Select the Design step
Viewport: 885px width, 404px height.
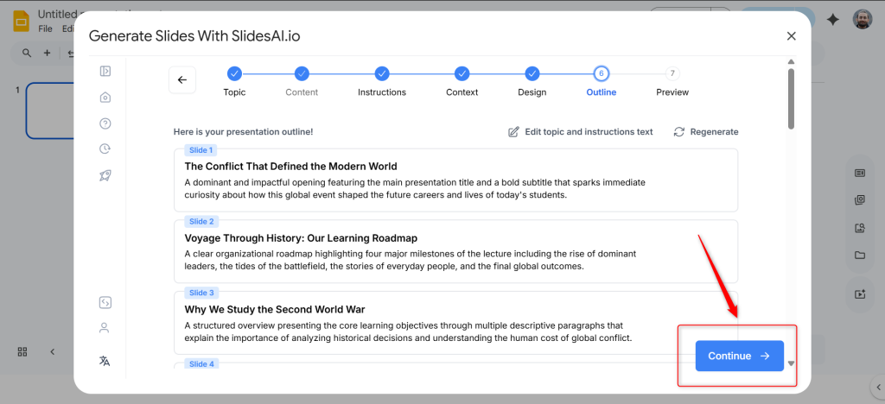[532, 81]
